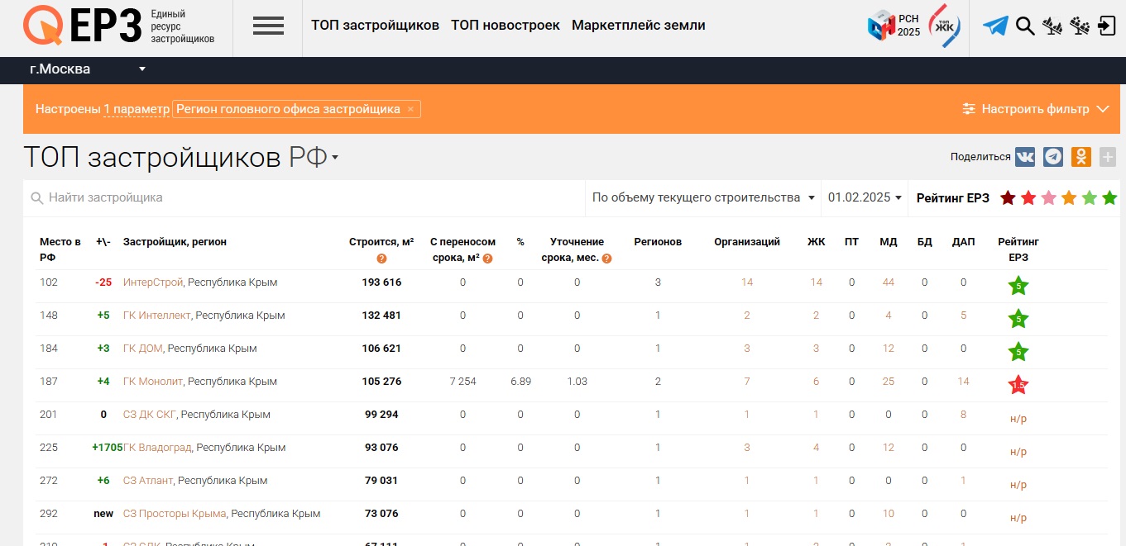Share the page via Telegram icon
The image size is (1126, 546).
tap(1053, 157)
